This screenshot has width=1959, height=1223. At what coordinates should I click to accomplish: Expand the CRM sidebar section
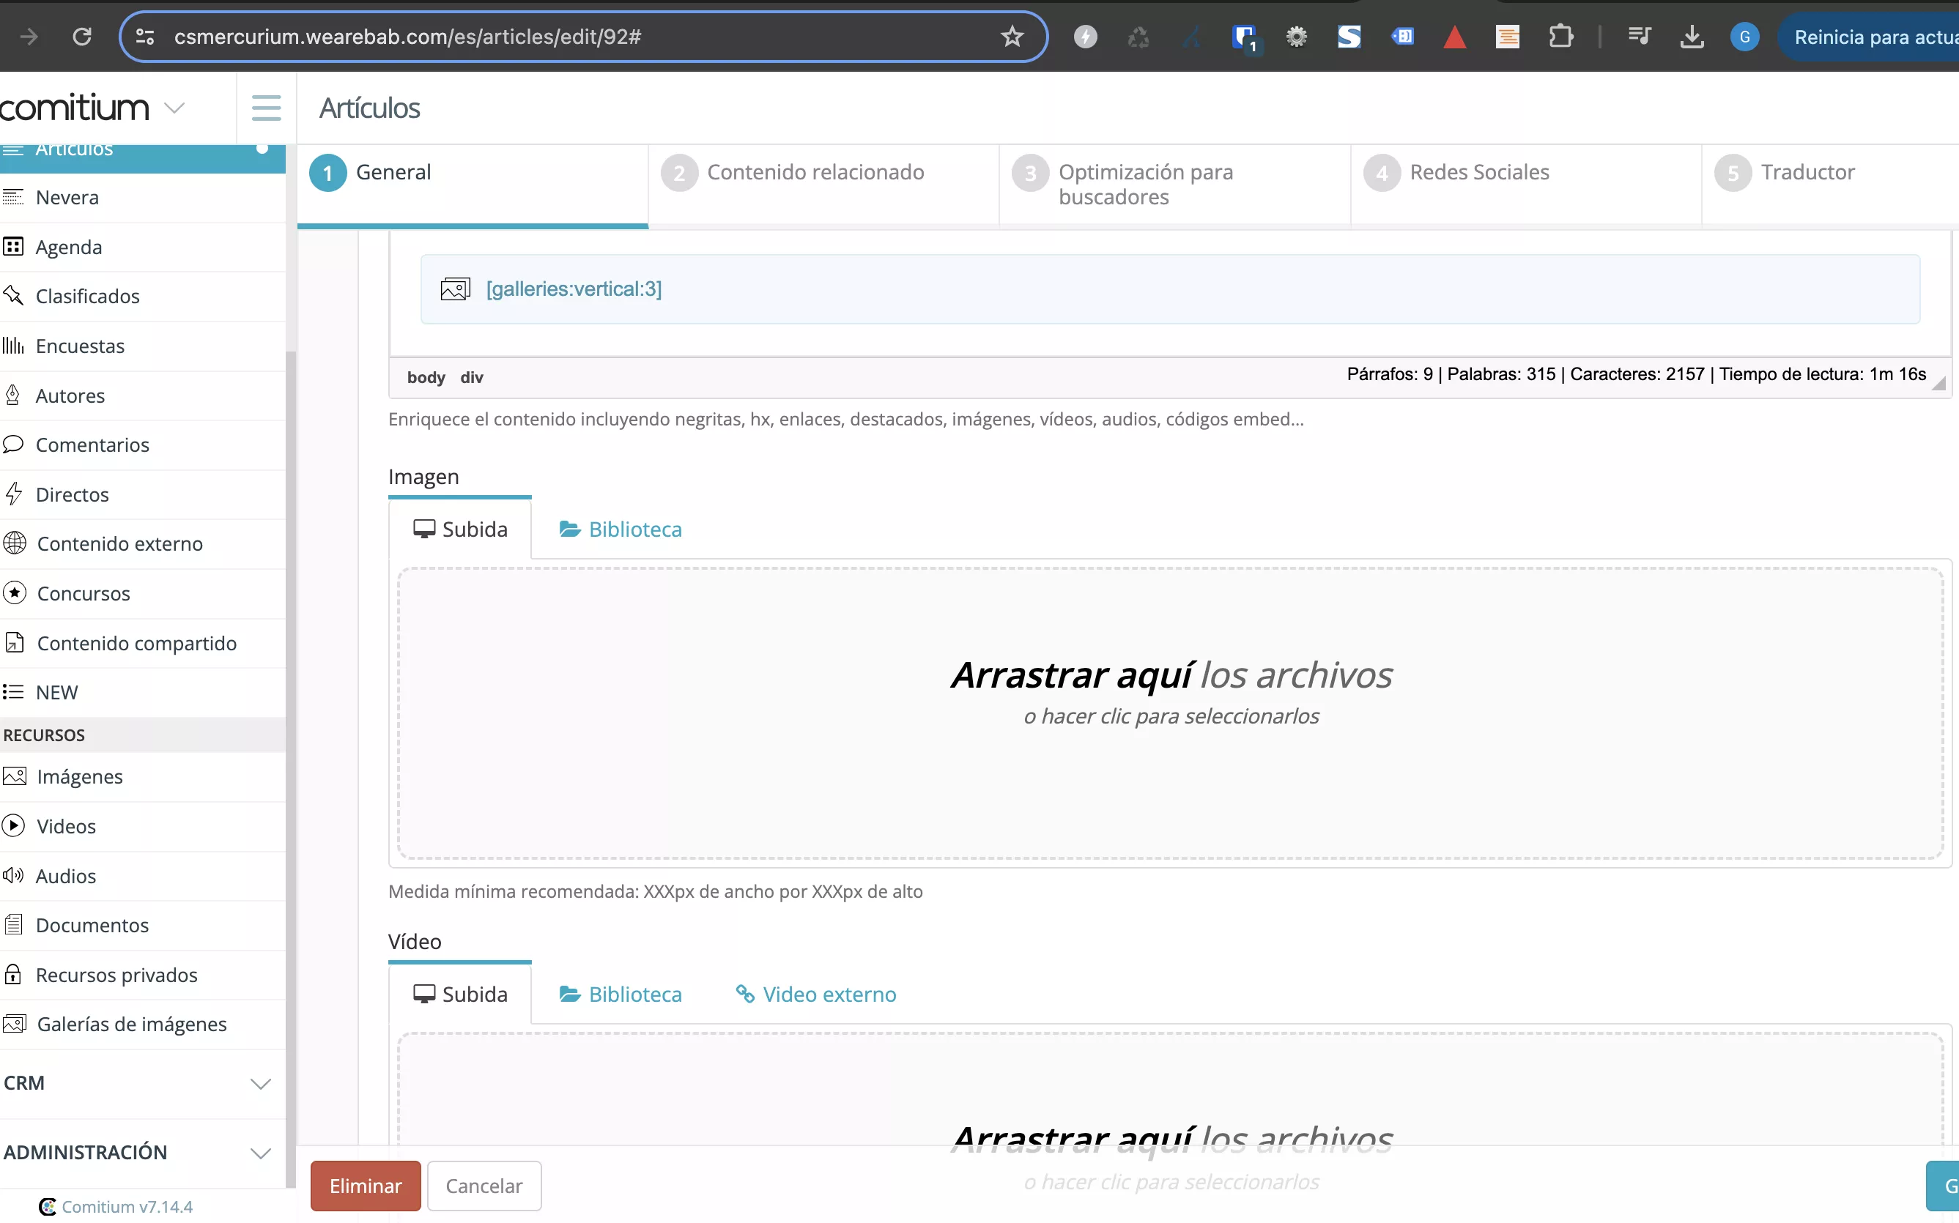[x=260, y=1083]
